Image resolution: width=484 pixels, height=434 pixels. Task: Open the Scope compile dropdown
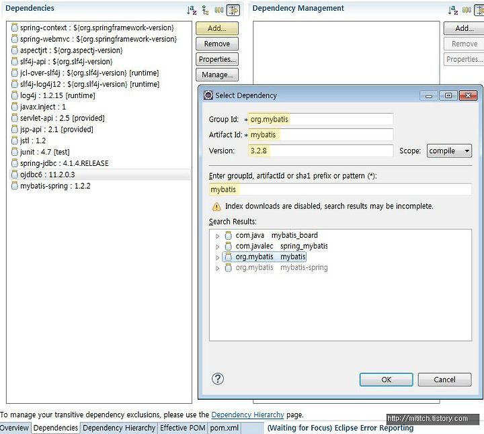(449, 151)
